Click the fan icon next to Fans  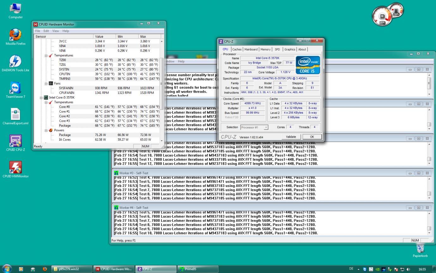pyautogui.click(x=51, y=84)
